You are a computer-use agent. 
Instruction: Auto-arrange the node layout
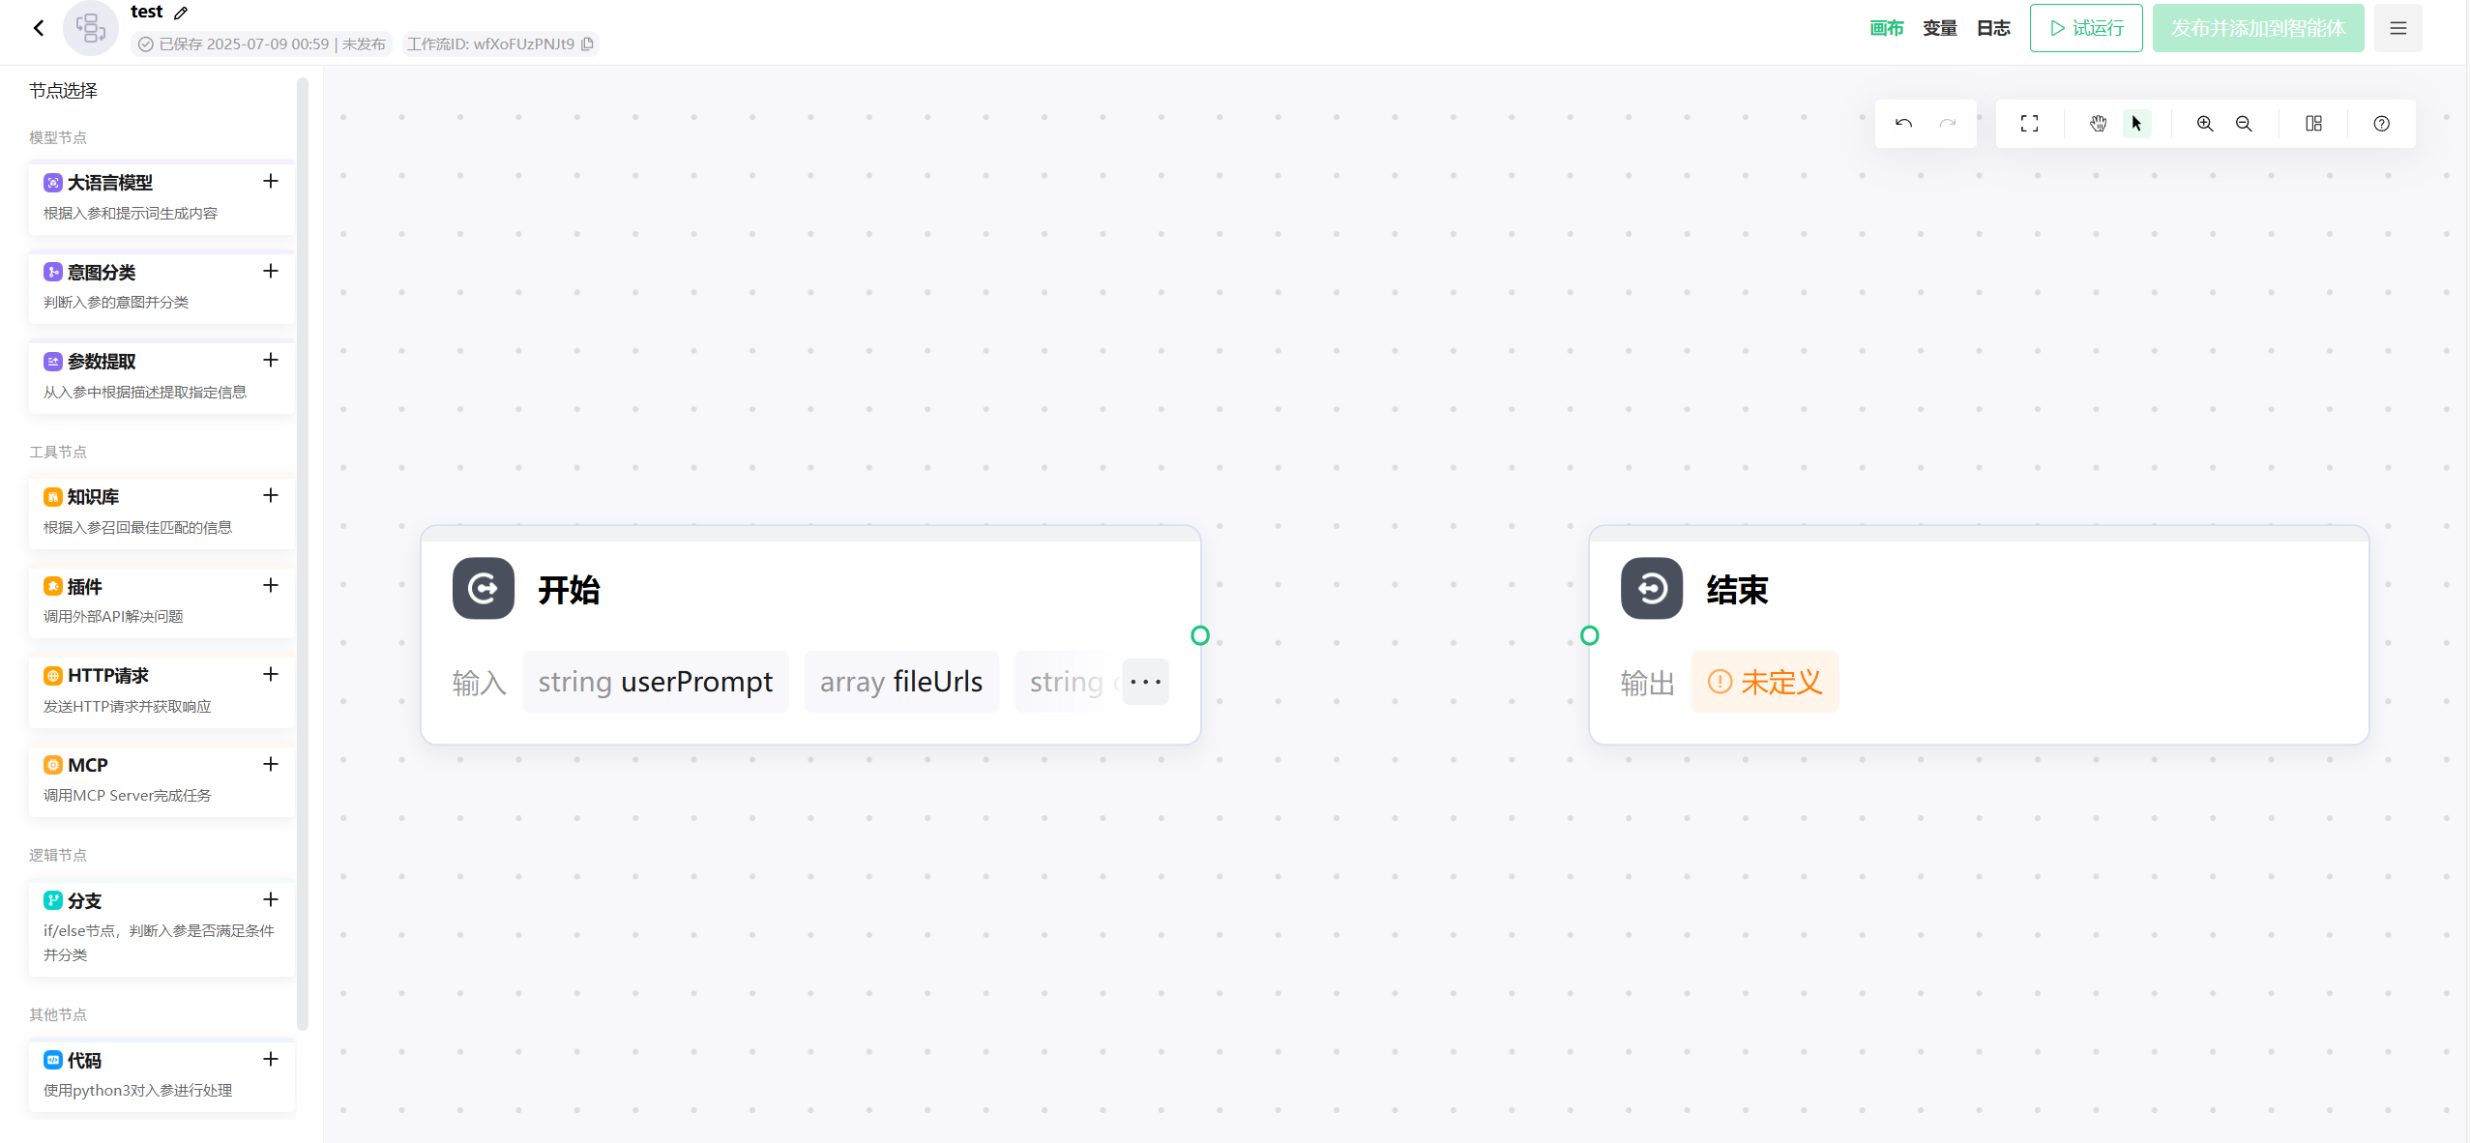[x=2313, y=123]
